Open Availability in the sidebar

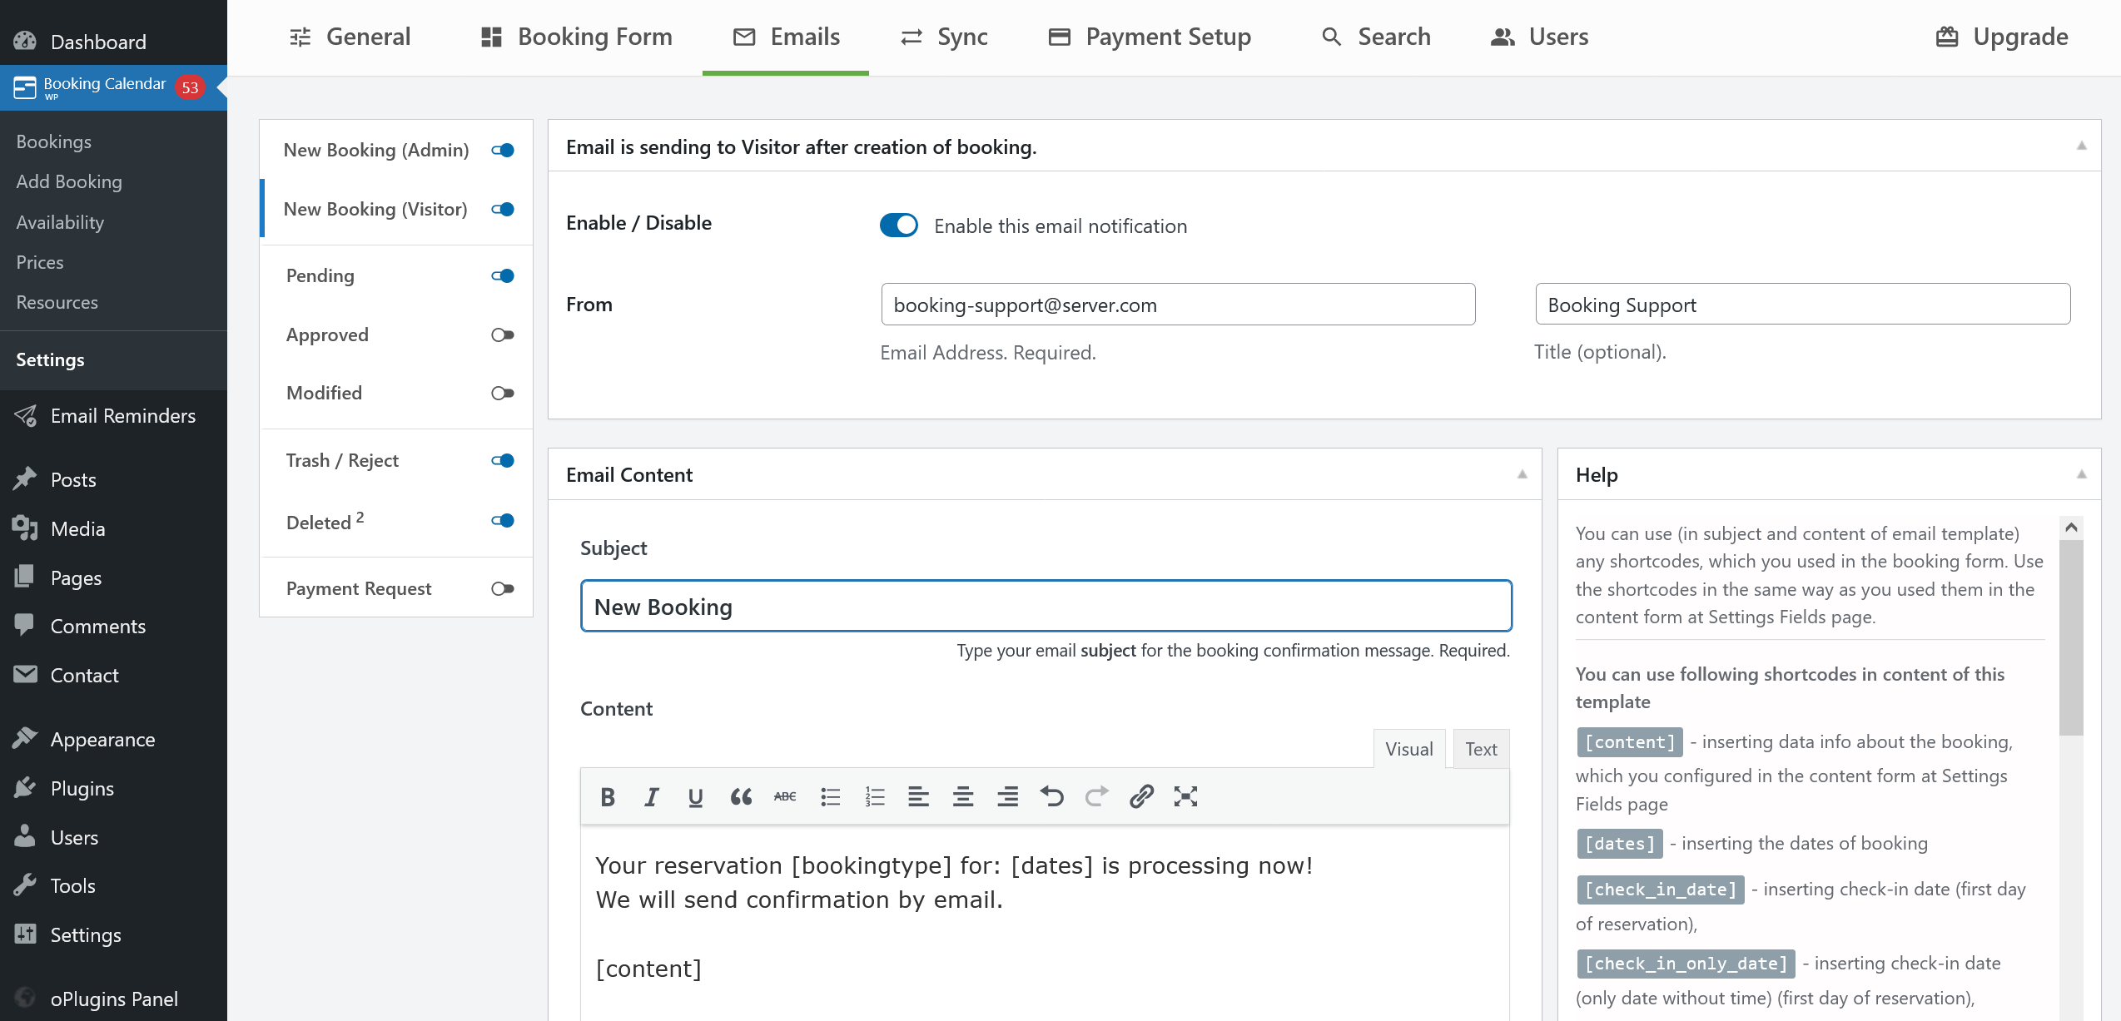coord(60,222)
